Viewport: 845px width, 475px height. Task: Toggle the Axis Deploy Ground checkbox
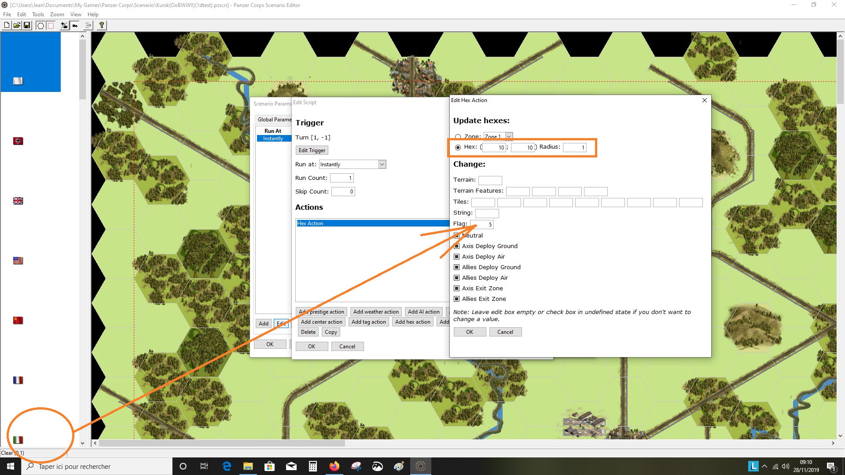pos(456,246)
